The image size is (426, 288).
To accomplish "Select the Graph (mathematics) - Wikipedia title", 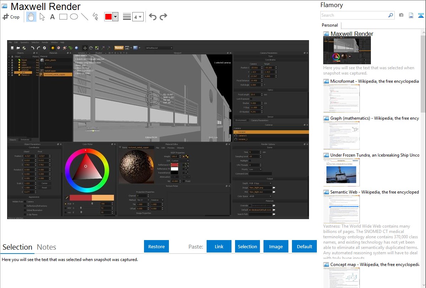I will pos(374,118).
